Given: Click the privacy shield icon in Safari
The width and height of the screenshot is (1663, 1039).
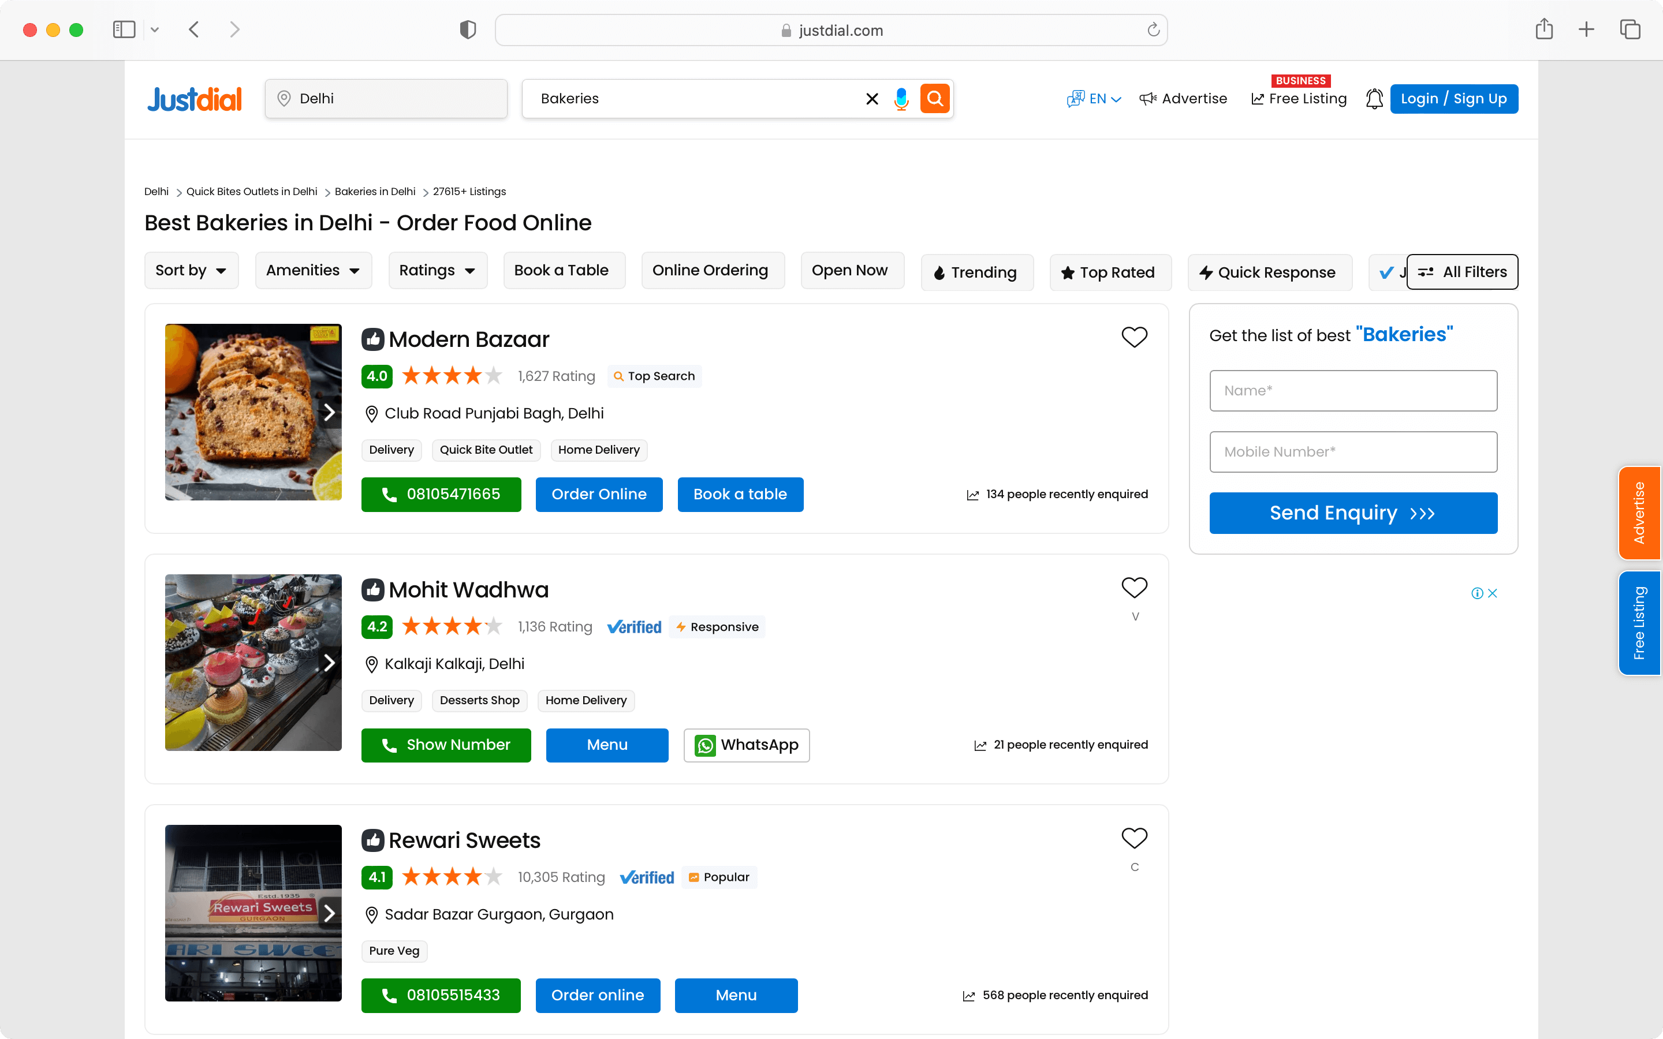Looking at the screenshot, I should coord(468,29).
